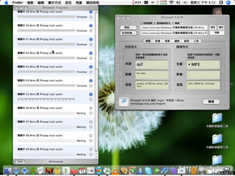Switch to the 濾鏡 tab
This screenshot has height=176, width=235.
tap(177, 41)
